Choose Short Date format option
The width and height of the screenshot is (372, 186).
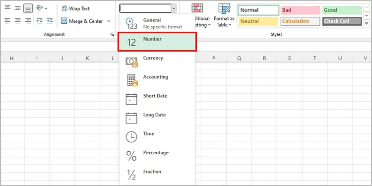click(157, 99)
